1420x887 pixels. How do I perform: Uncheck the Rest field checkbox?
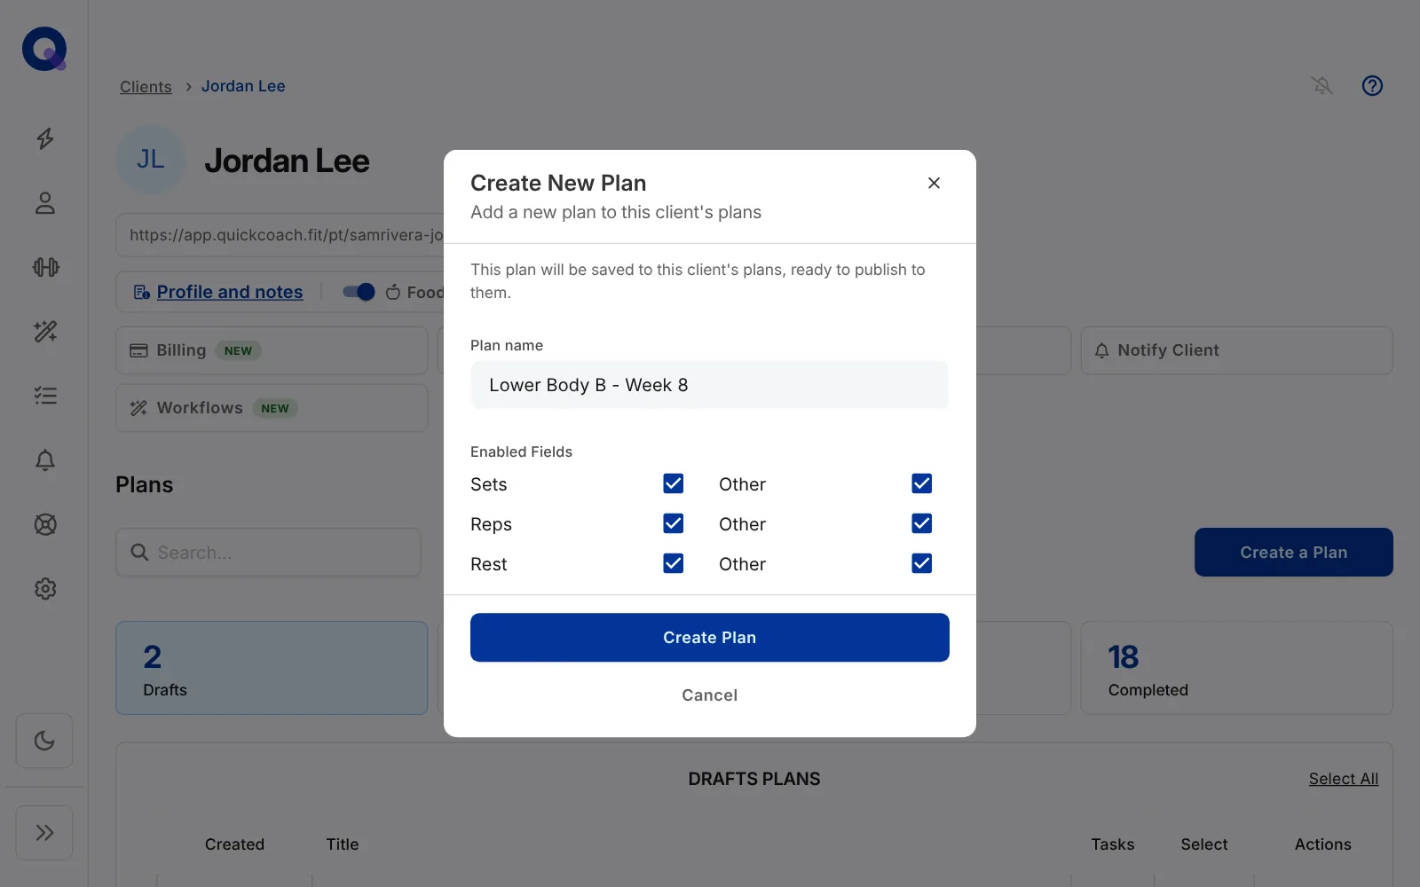point(674,563)
